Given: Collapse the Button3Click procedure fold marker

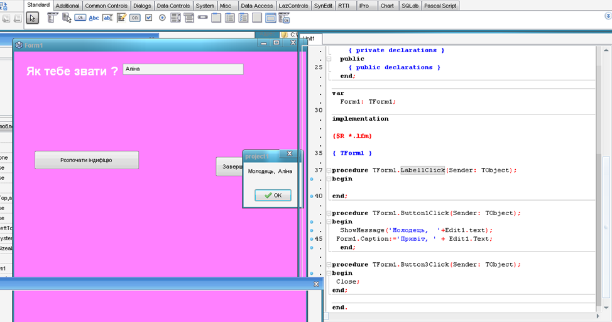Looking at the screenshot, I should 329,265.
